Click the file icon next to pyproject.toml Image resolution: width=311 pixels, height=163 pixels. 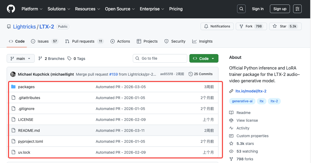pyautogui.click(x=14, y=141)
